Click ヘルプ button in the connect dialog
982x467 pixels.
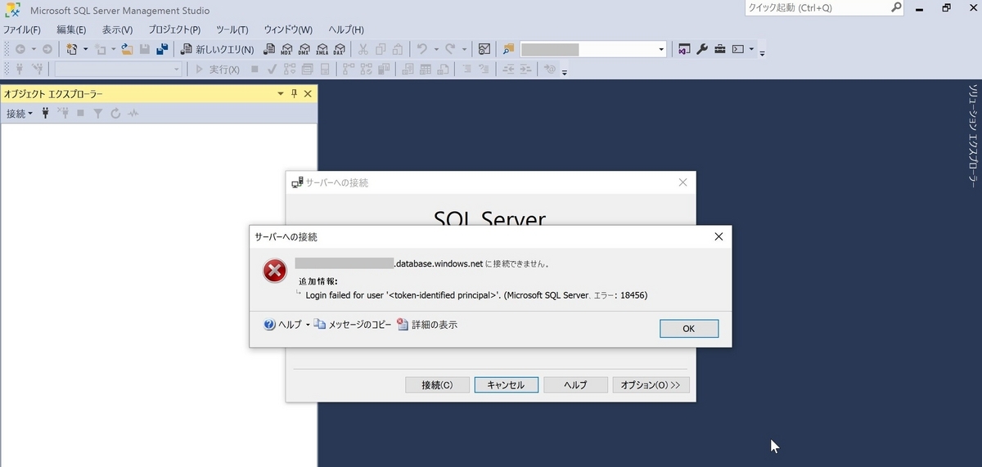[575, 384]
